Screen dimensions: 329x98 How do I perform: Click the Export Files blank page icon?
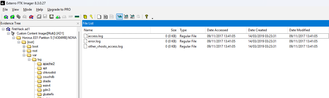pyautogui.click(x=99, y=17)
